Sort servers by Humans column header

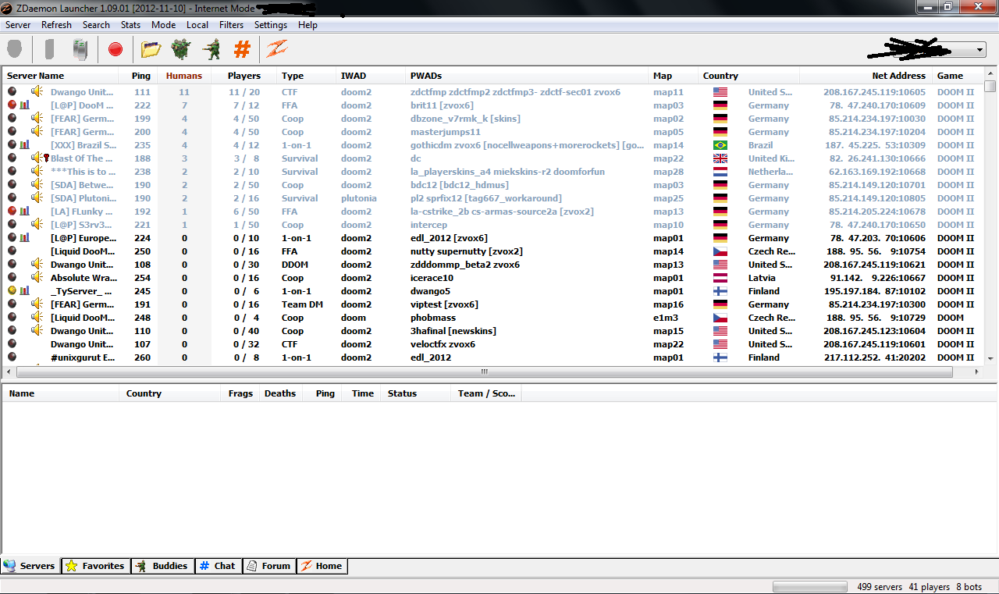point(183,76)
